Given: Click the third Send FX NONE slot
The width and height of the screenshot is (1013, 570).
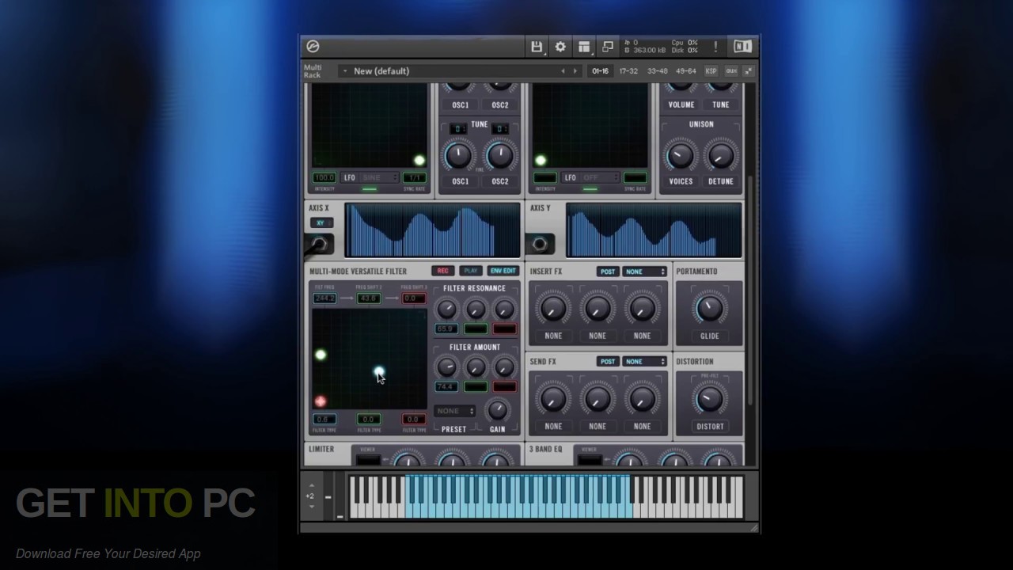Looking at the screenshot, I should coord(642,427).
